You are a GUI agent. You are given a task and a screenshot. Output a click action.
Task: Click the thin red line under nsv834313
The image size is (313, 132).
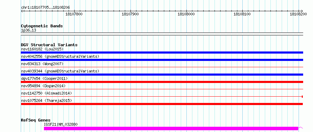[162, 67]
